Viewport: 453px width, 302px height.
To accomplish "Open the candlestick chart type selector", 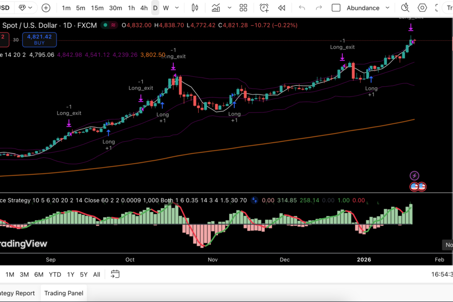I will pyautogui.click(x=195, y=8).
